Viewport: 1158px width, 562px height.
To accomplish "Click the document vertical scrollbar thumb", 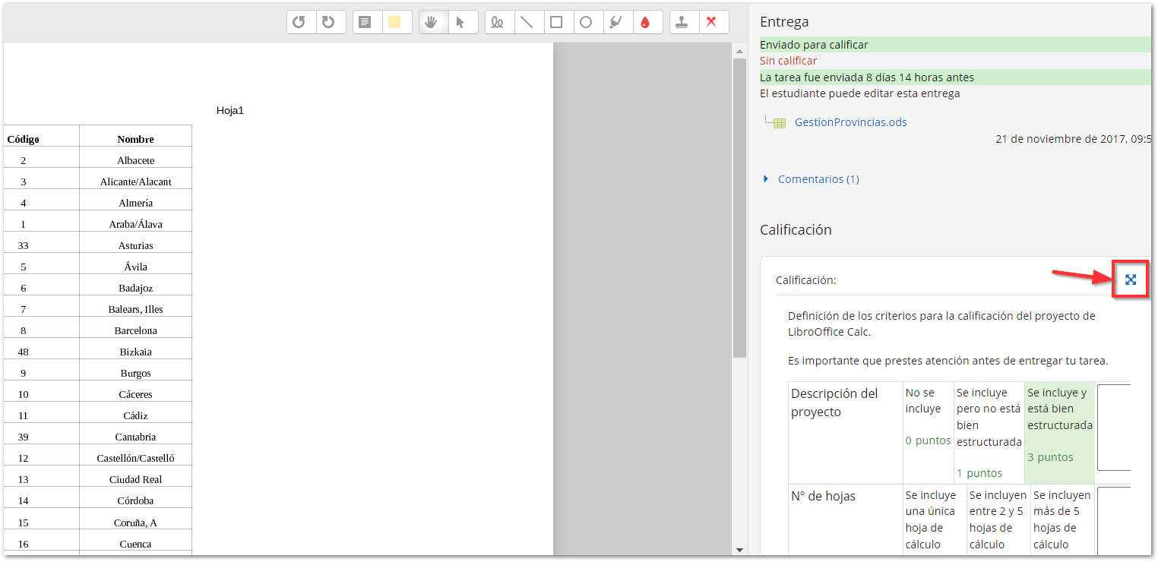I will point(739,208).
